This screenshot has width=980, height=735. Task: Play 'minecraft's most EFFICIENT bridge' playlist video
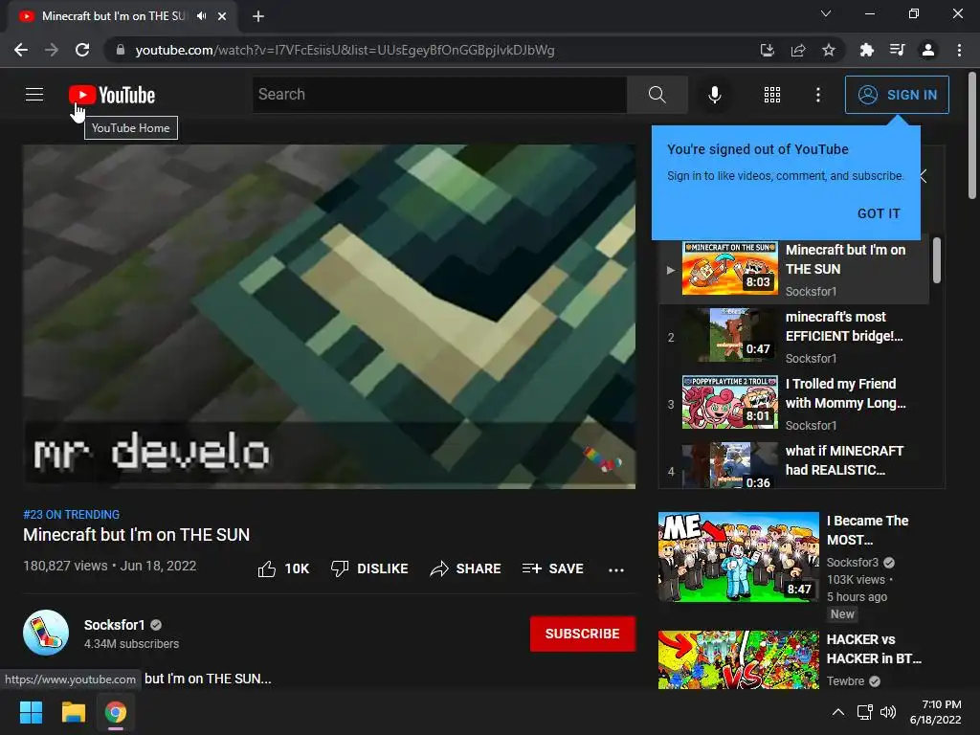point(793,337)
